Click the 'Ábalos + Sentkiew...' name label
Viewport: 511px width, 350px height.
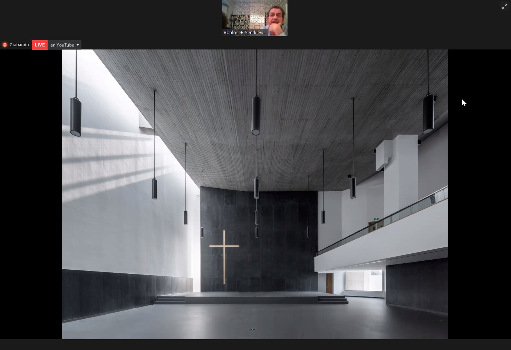pyautogui.click(x=245, y=33)
